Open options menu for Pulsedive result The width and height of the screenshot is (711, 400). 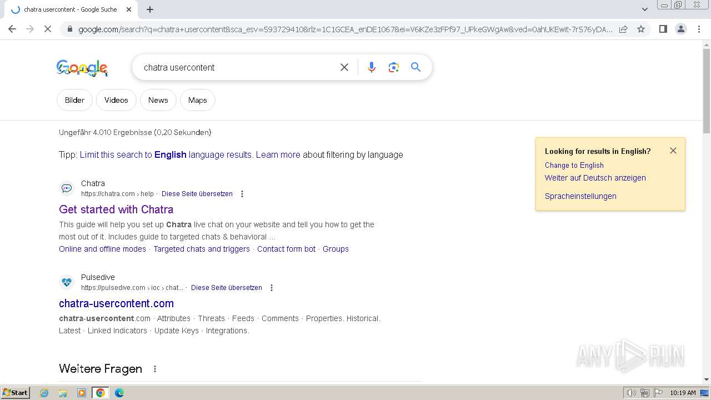[271, 288]
